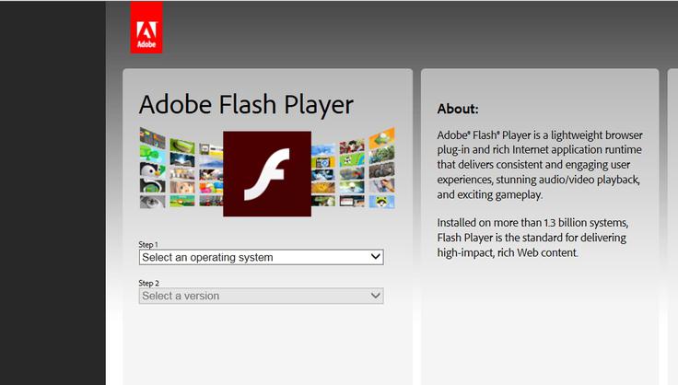Click the 'Step 2' label

pyautogui.click(x=148, y=283)
